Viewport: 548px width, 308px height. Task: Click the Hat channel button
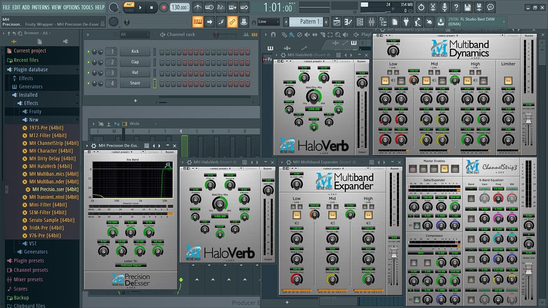pyautogui.click(x=135, y=73)
